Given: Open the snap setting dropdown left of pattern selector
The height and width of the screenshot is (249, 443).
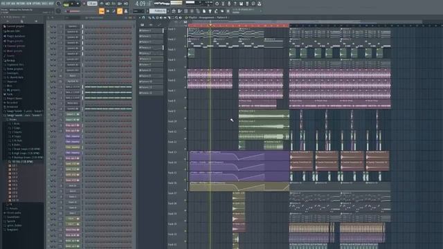Looking at the screenshot, I should click(138, 11).
